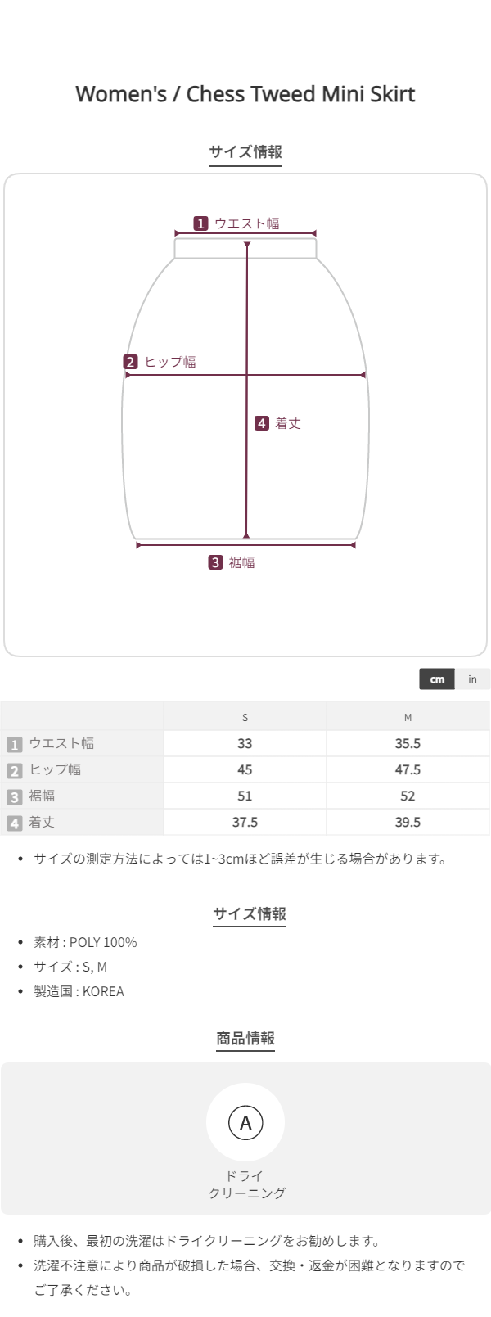Click the ドライクリーニング label

pos(245,1184)
